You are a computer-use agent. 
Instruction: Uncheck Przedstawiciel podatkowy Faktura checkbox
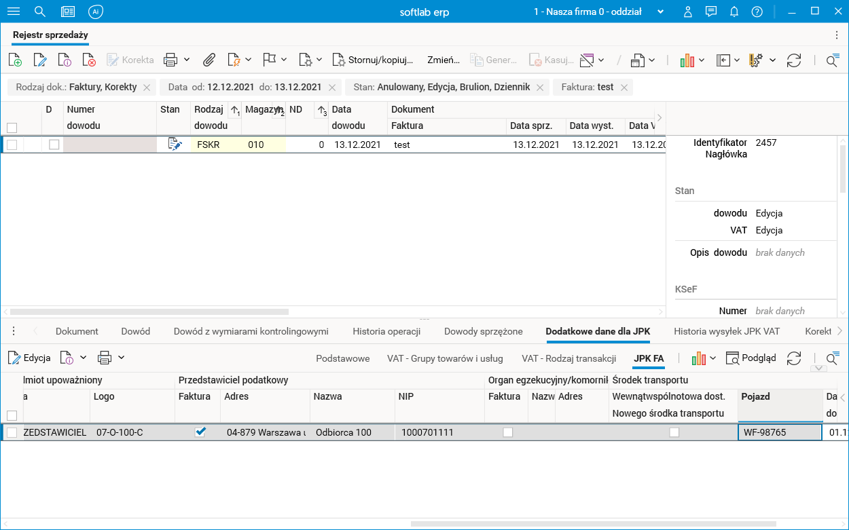coord(200,432)
